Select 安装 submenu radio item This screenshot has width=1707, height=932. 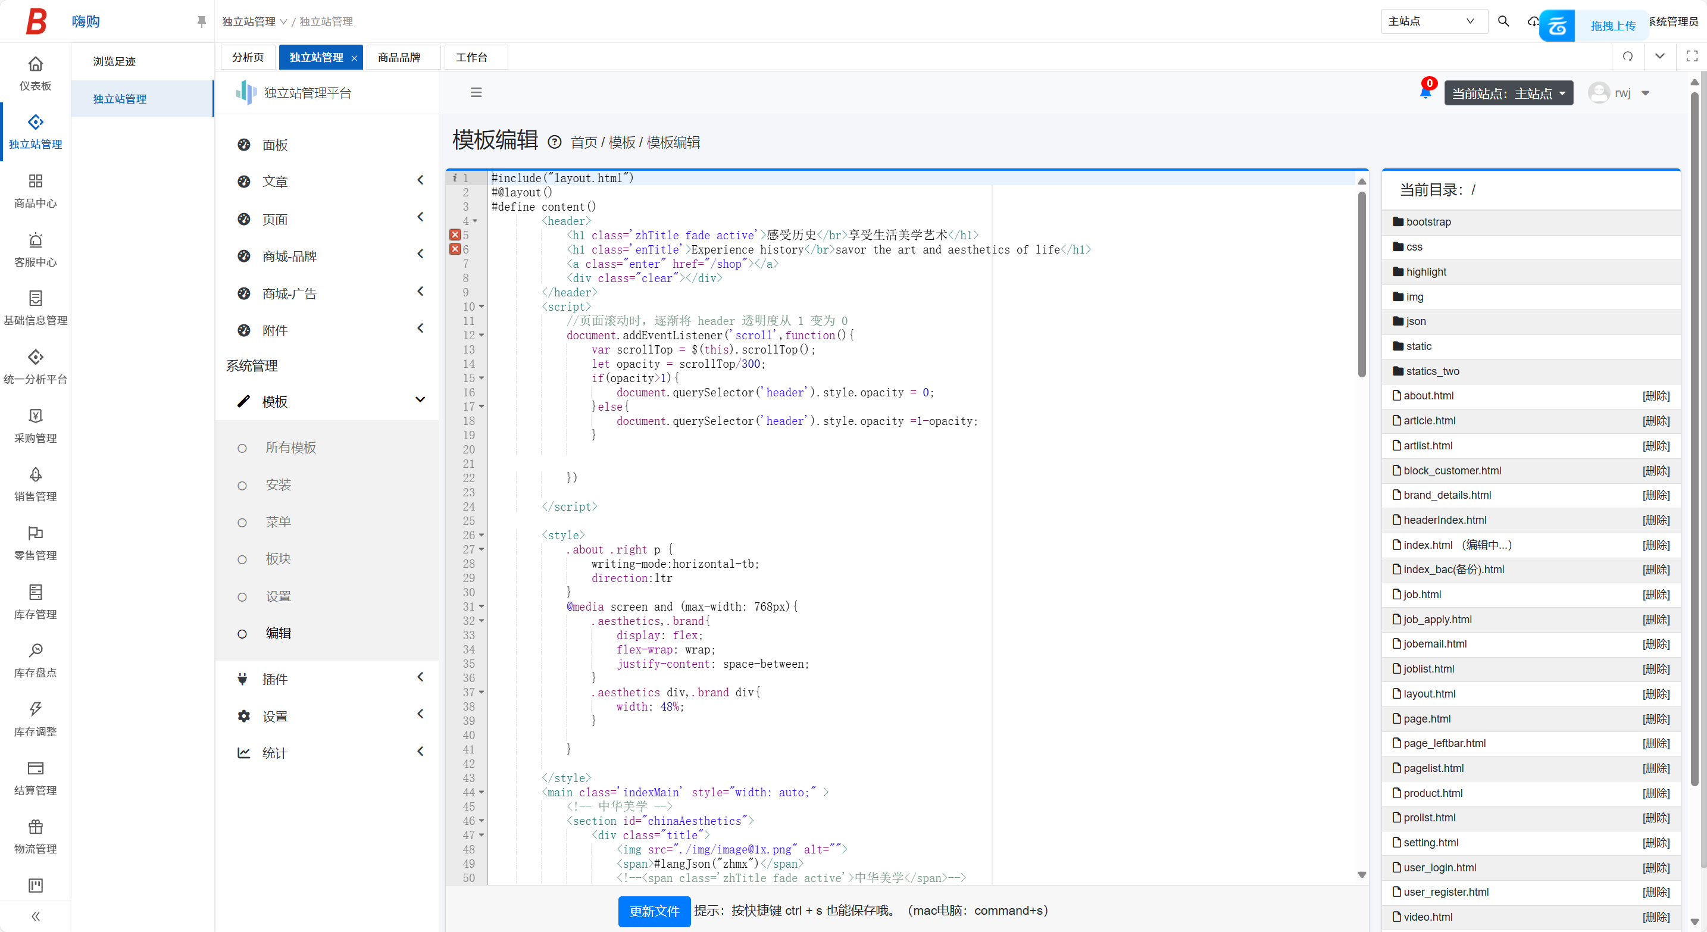point(279,485)
